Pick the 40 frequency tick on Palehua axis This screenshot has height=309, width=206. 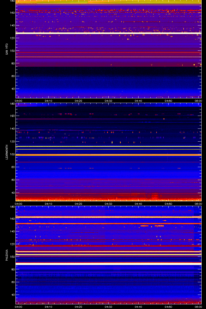pos(13,295)
